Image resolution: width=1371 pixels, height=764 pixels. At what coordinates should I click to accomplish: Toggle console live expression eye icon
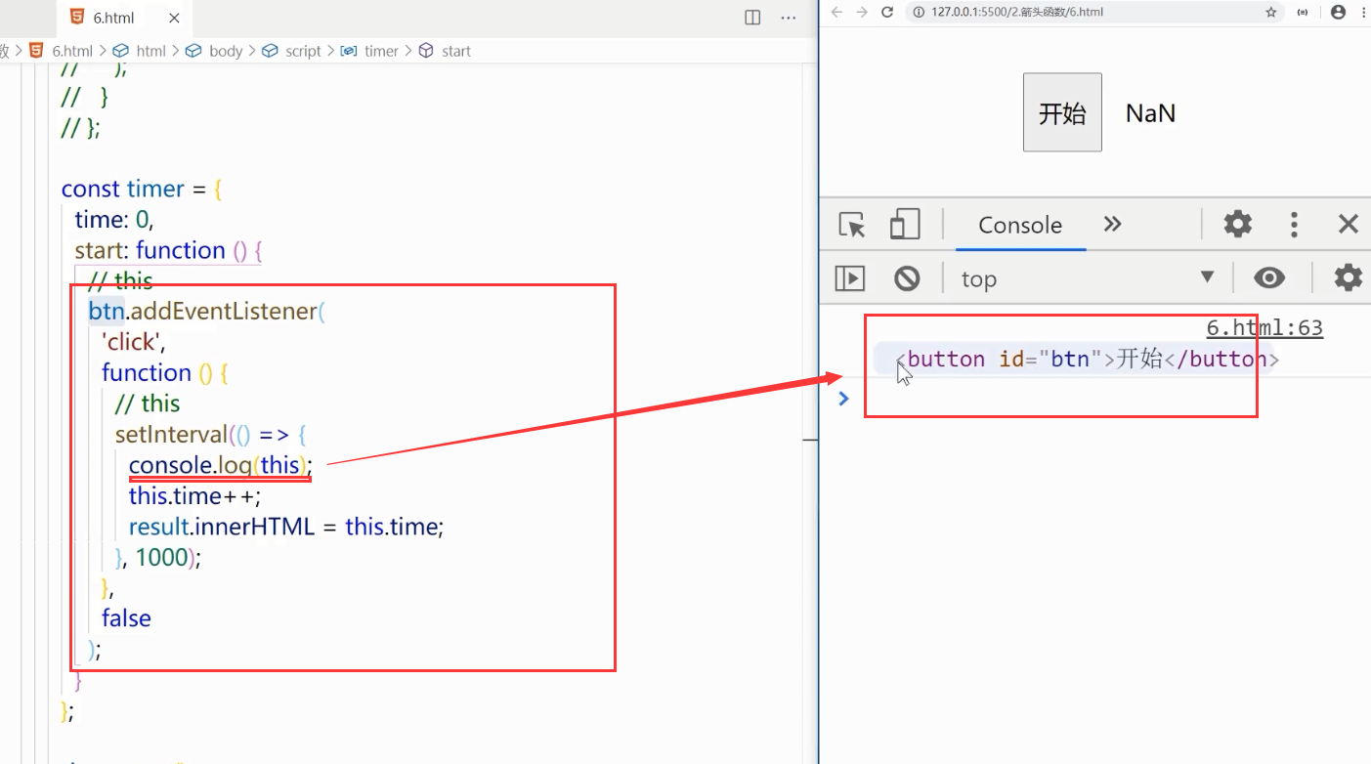tap(1269, 278)
